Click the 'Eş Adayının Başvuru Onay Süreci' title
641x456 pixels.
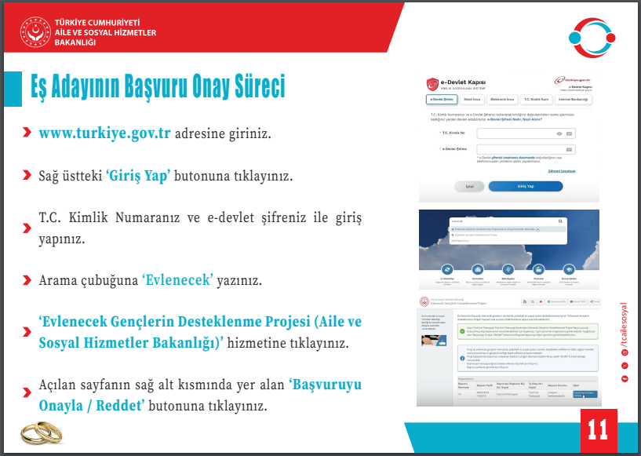tap(158, 86)
